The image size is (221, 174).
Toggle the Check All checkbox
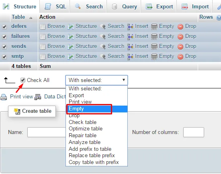click(x=23, y=80)
